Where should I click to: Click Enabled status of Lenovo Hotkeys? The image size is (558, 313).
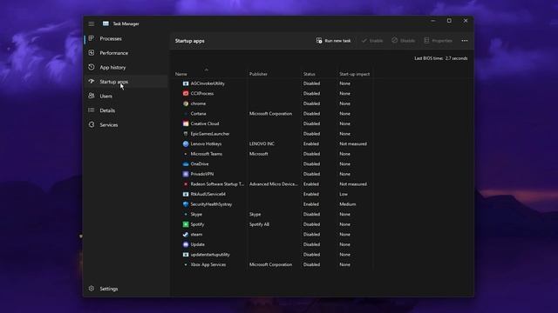point(311,143)
